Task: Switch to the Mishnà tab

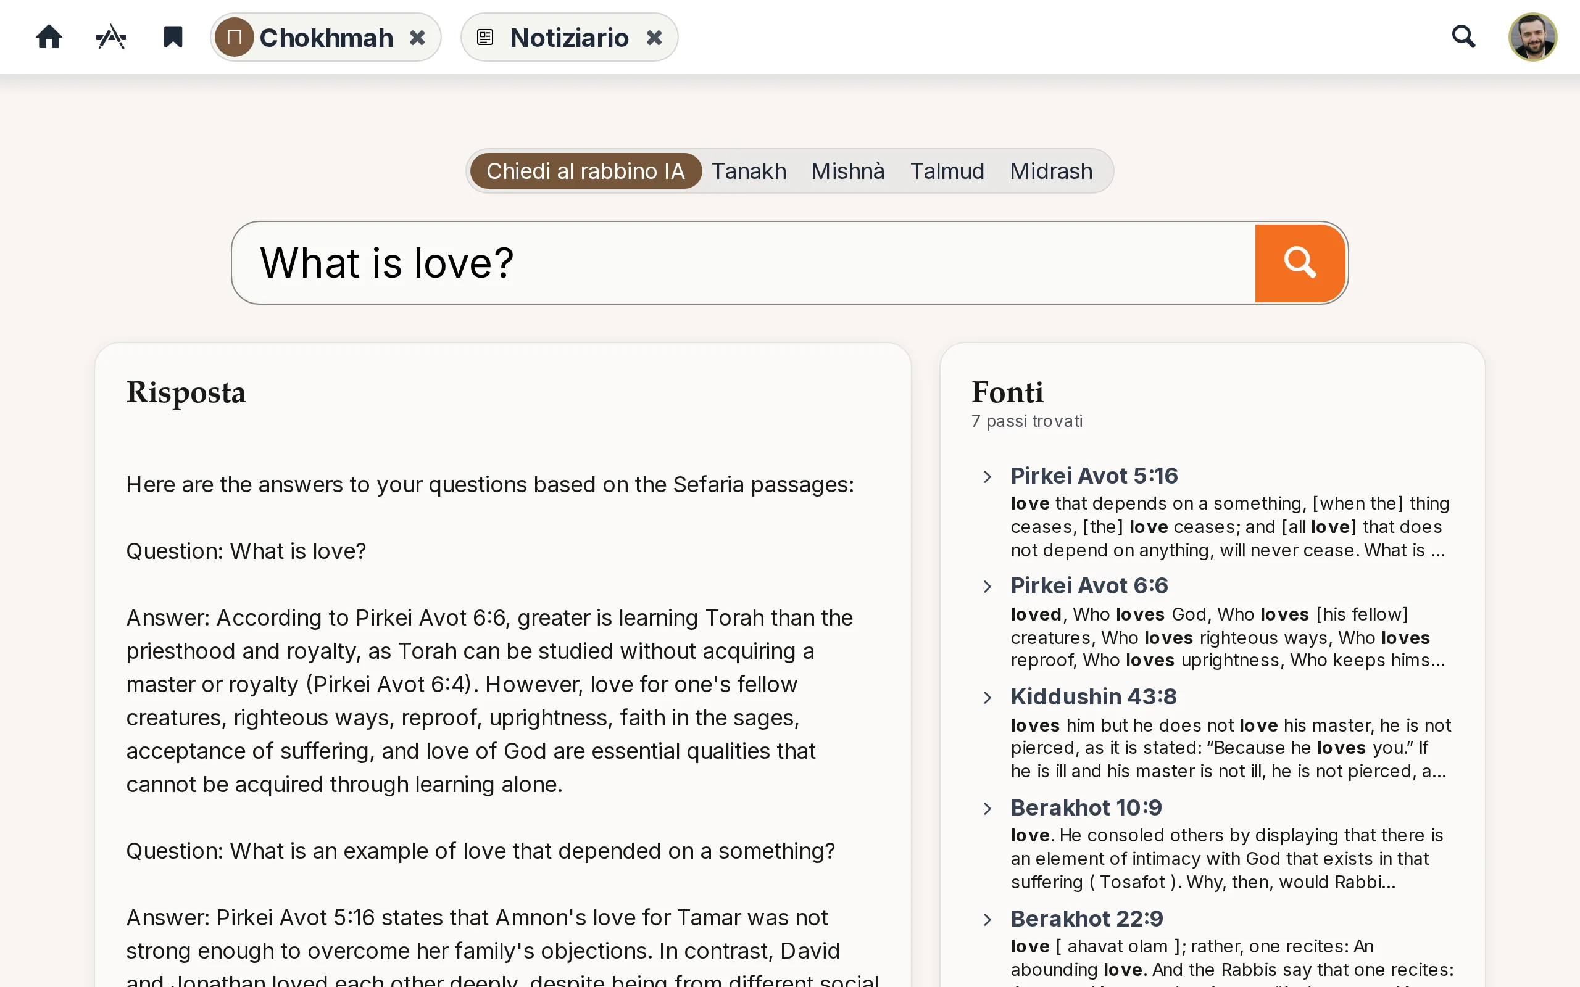Action: [847, 171]
